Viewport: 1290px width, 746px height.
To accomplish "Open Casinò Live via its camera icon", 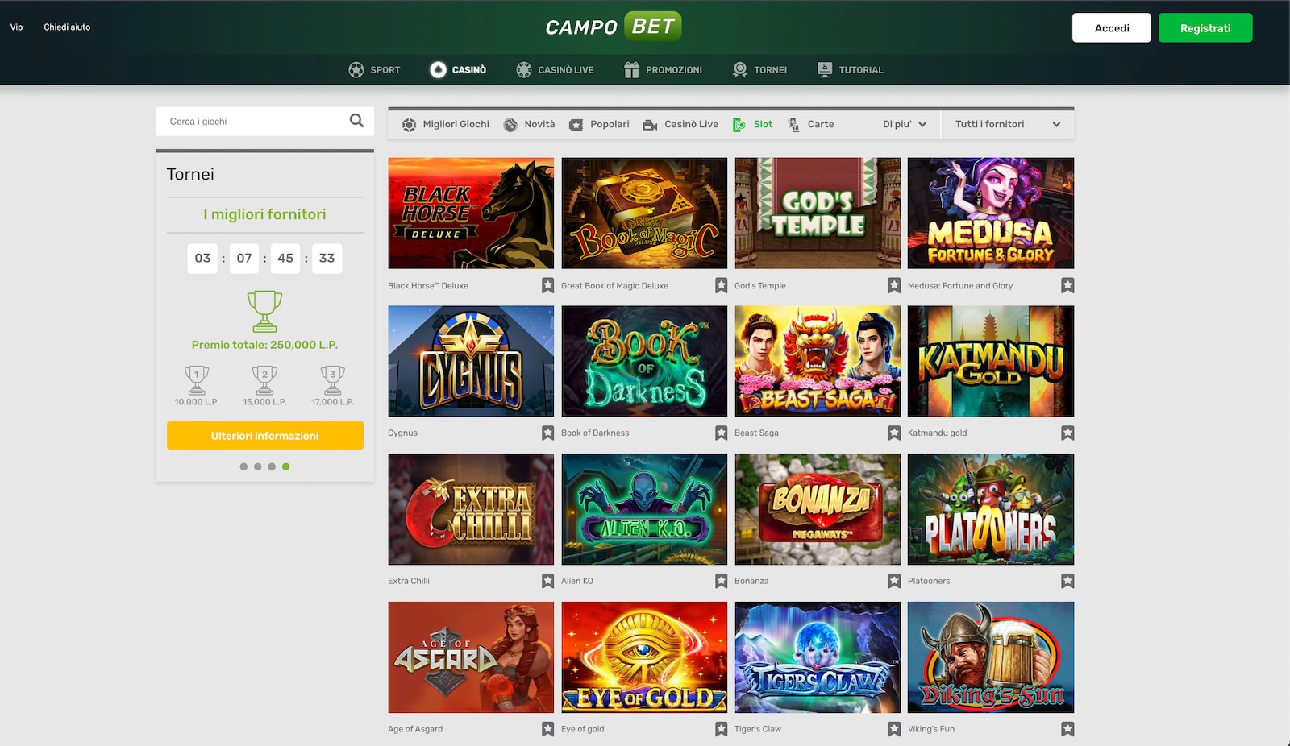I will [x=649, y=124].
